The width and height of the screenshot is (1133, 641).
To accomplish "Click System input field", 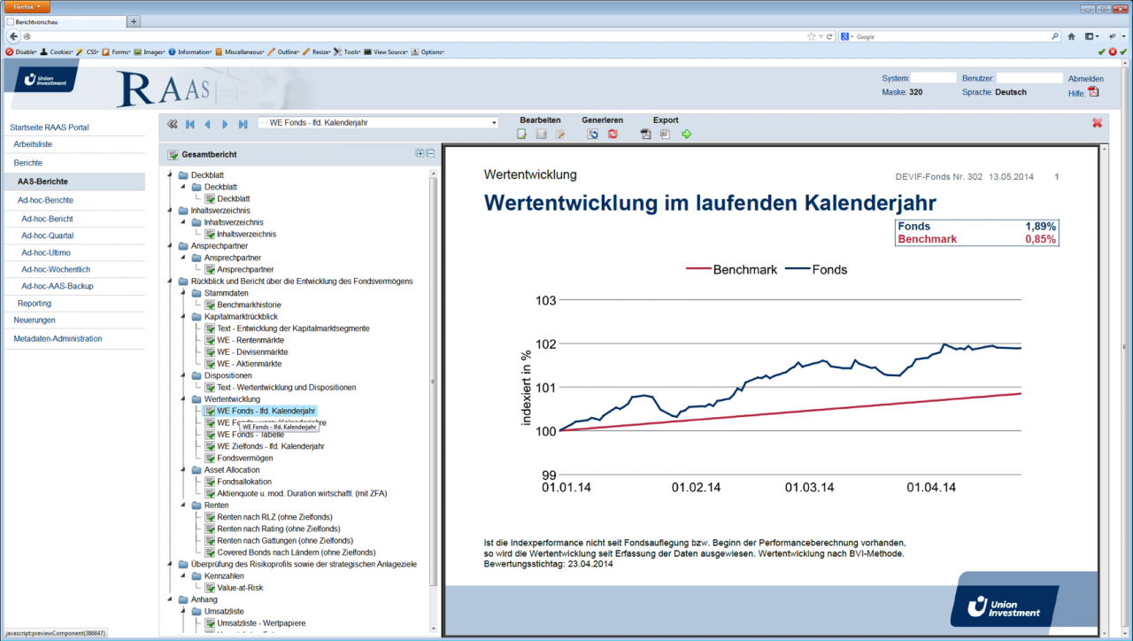I will 934,78.
